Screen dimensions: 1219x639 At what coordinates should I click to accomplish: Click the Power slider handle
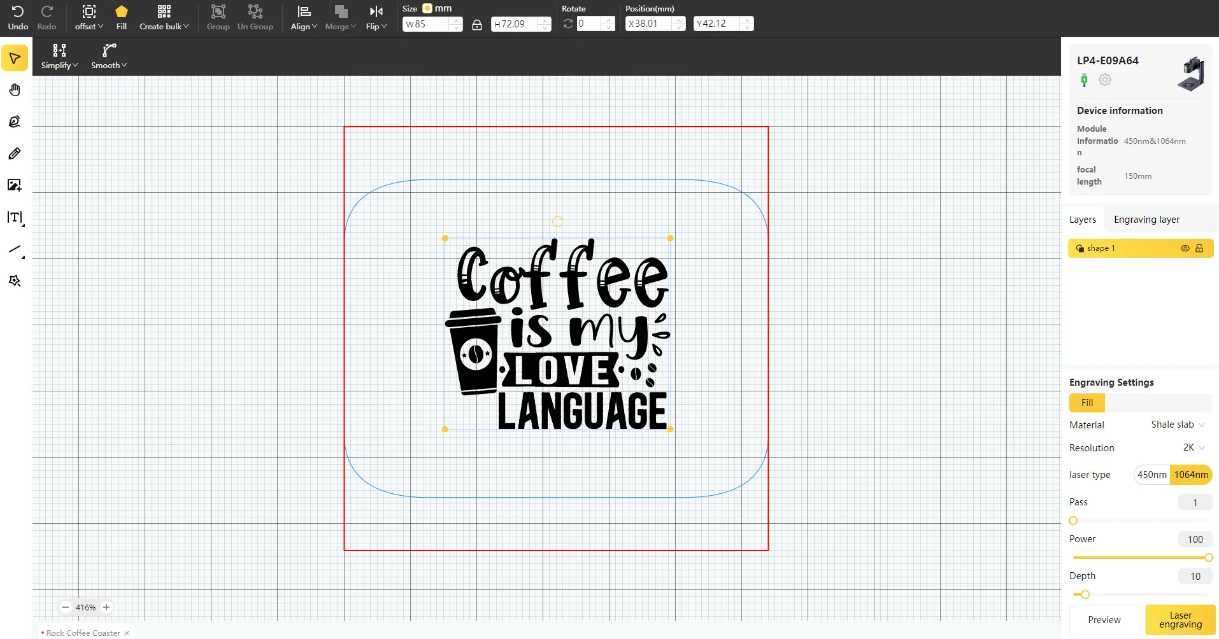tap(1208, 558)
